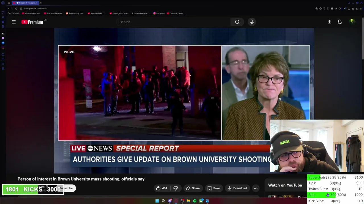Open 'Investigation: How...' bookmark
The image size is (364, 204).
tap(119, 13)
